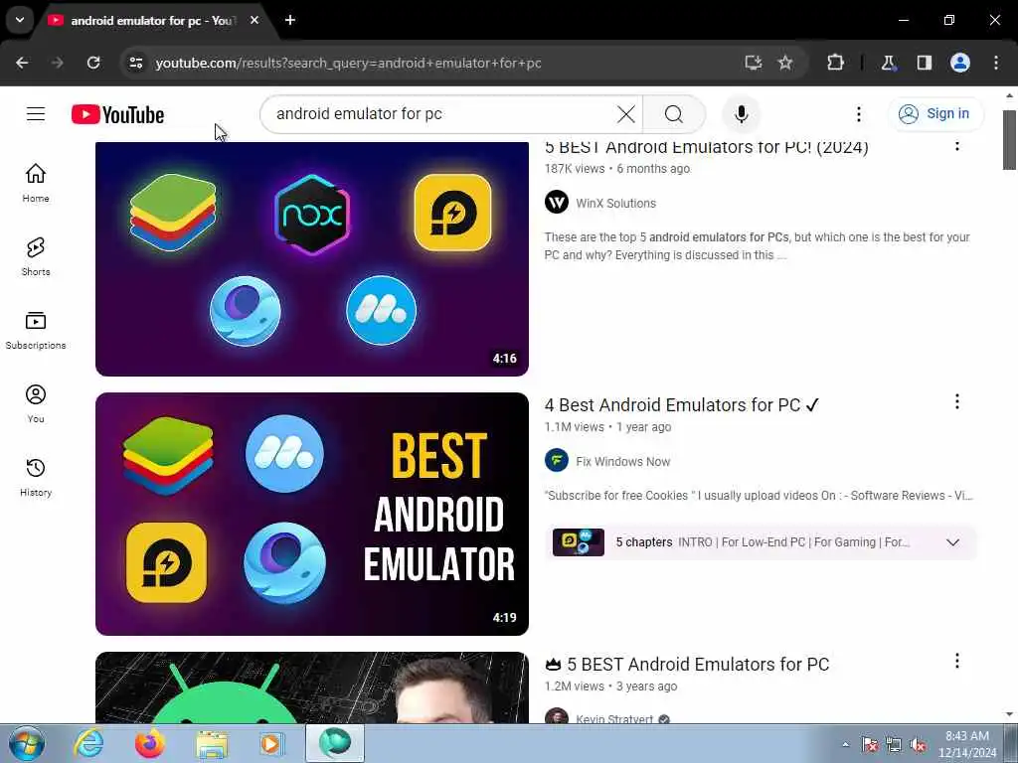Viewport: 1018px width, 763px height.
Task: Open the 5 BEST Android Emulators for PC! (2024) title
Action: coord(707,147)
